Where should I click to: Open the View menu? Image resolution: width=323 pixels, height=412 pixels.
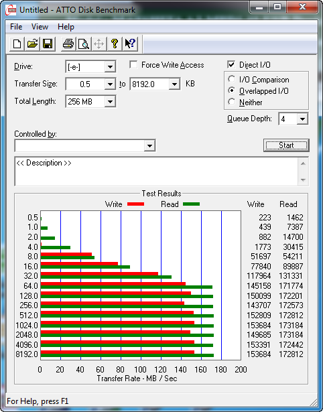[x=40, y=27]
